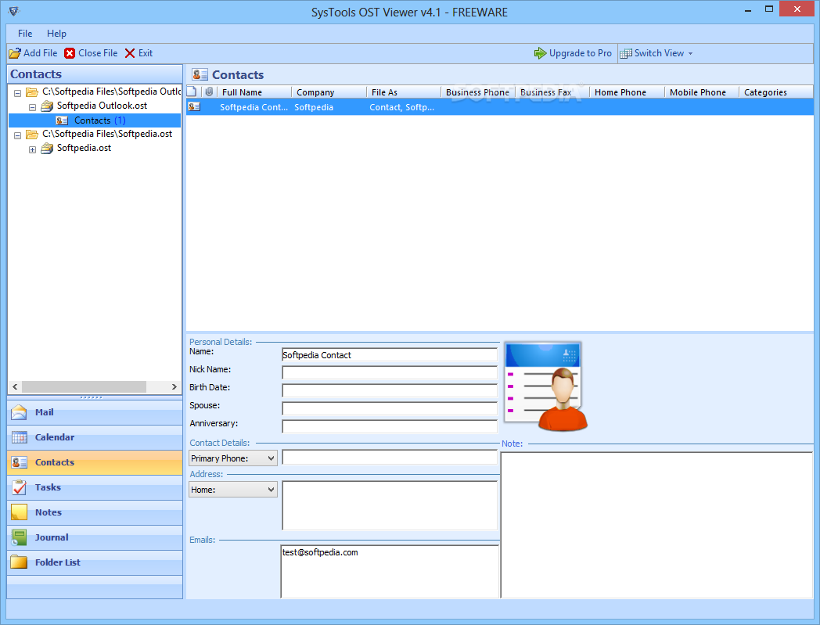Click the 'Contact, Softp...' File As cell
This screenshot has height=625, width=820.
pos(401,107)
